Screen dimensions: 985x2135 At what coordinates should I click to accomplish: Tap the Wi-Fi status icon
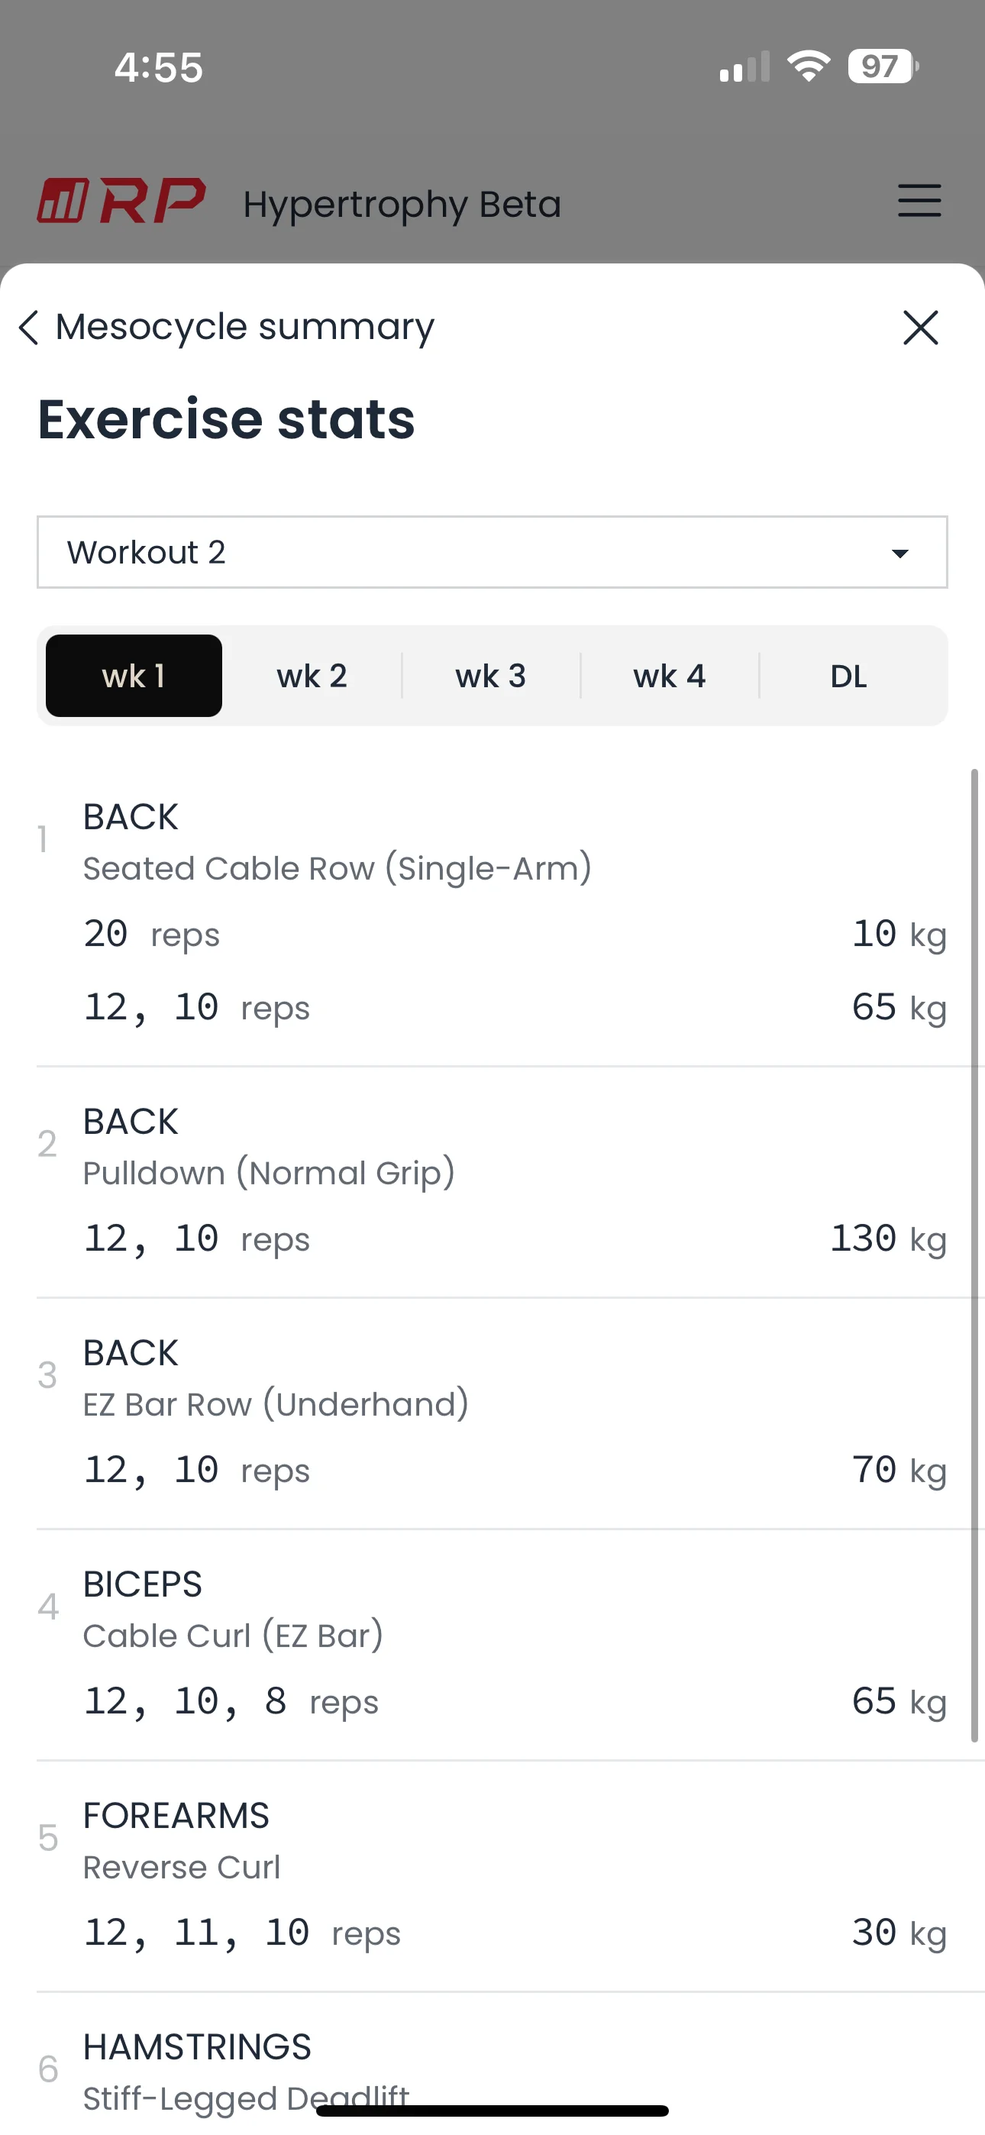[809, 66]
